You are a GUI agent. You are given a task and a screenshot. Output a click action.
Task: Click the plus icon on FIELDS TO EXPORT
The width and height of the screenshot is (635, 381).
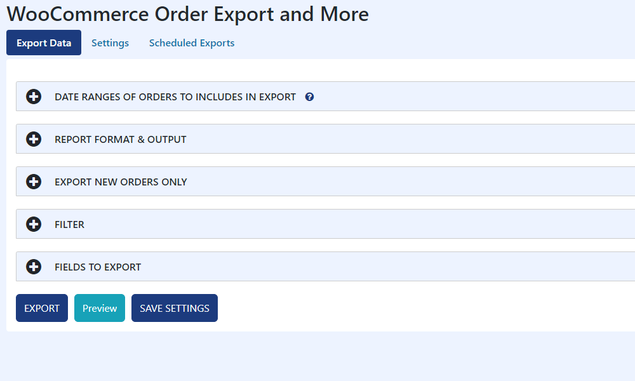pos(33,267)
